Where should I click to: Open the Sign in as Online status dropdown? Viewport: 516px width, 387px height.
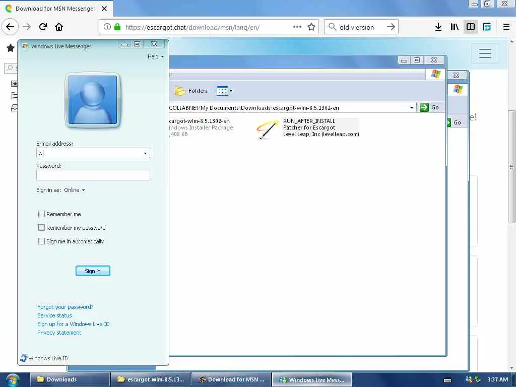pyautogui.click(x=75, y=190)
